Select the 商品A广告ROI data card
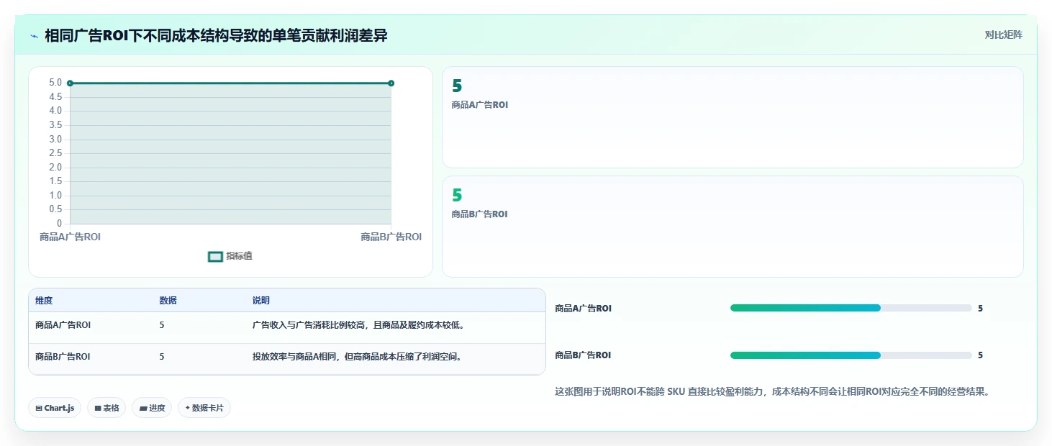Viewport: 1052px width, 446px height. 733,117
